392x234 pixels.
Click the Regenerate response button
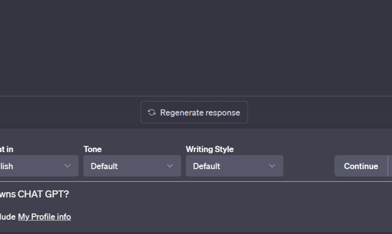coord(194,112)
